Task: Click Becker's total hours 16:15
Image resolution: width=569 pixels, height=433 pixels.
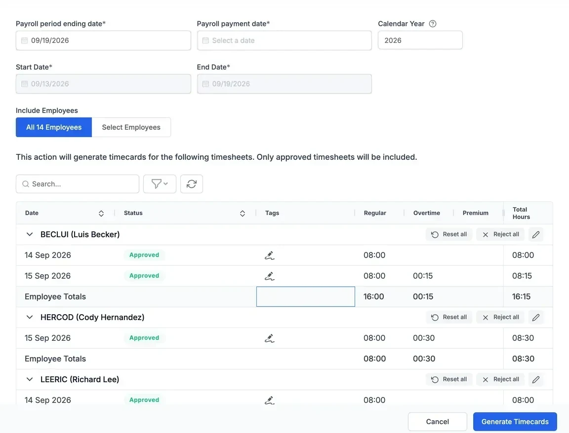Action: point(521,296)
